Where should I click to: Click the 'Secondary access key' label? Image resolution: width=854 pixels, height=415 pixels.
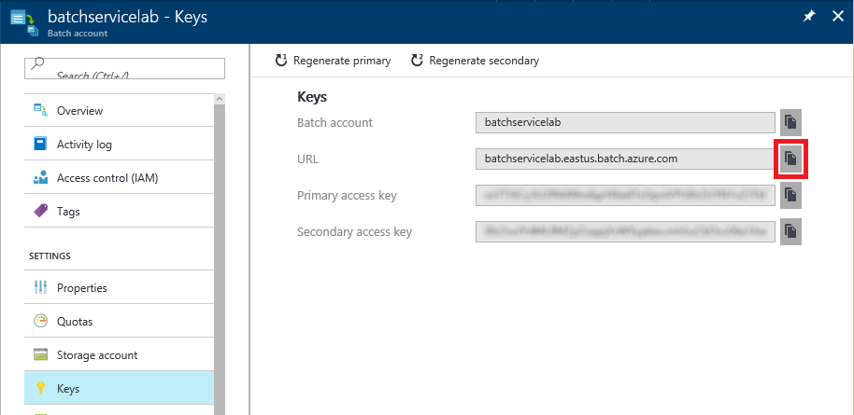coord(354,232)
